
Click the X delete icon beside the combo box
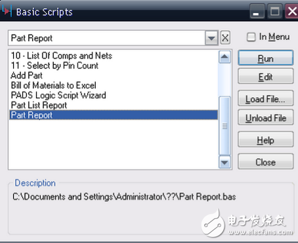pos(225,38)
